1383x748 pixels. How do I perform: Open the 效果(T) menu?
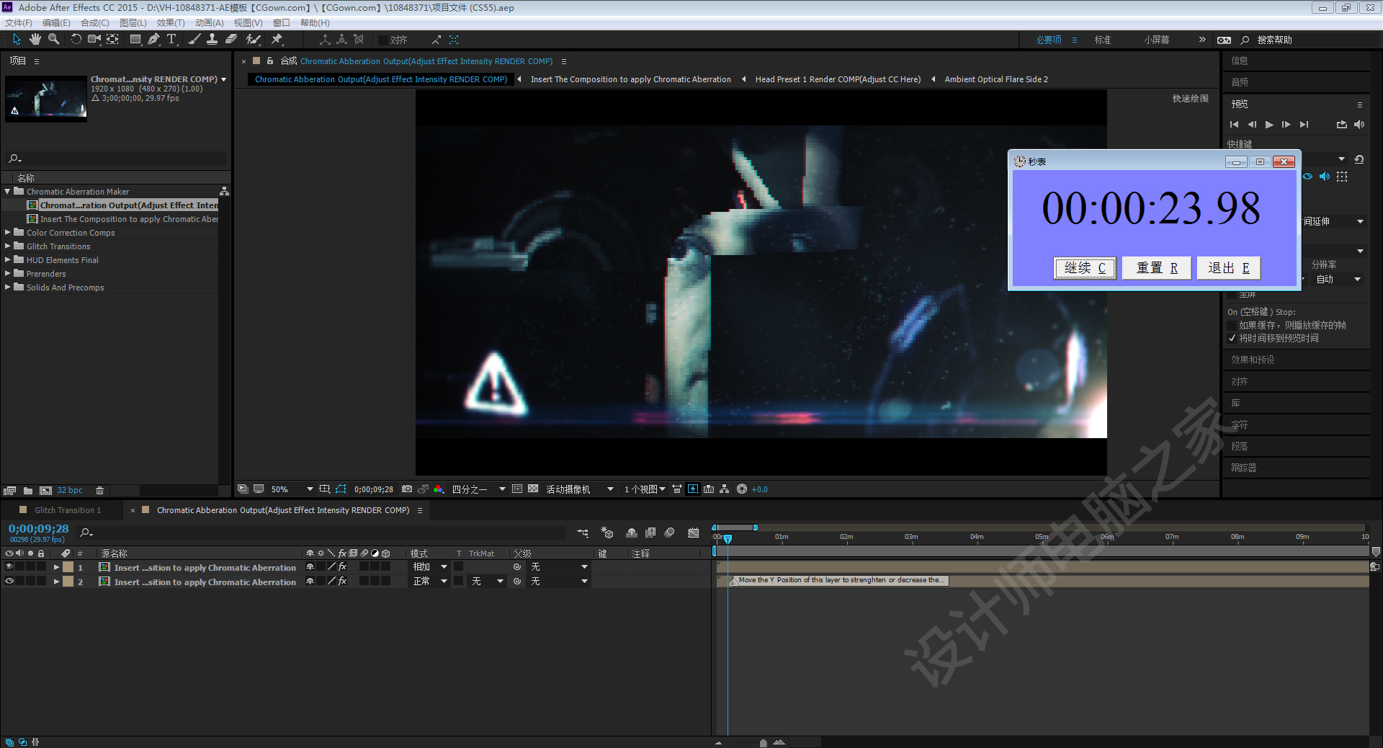171,23
